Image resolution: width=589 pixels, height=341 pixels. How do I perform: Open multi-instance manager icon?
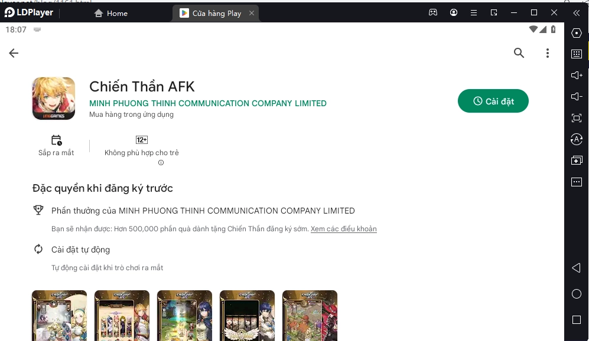(577, 160)
